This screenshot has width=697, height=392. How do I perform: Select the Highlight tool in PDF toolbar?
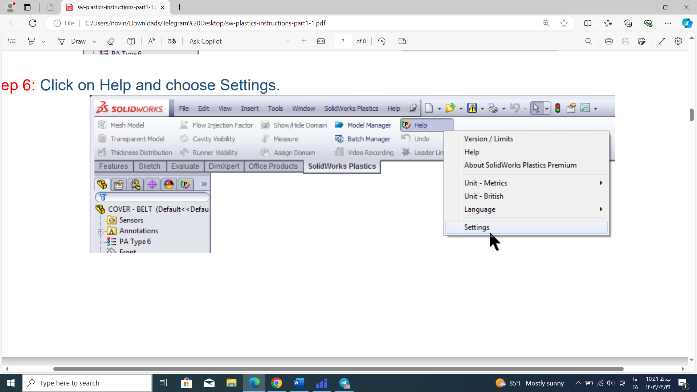pyautogui.click(x=32, y=41)
